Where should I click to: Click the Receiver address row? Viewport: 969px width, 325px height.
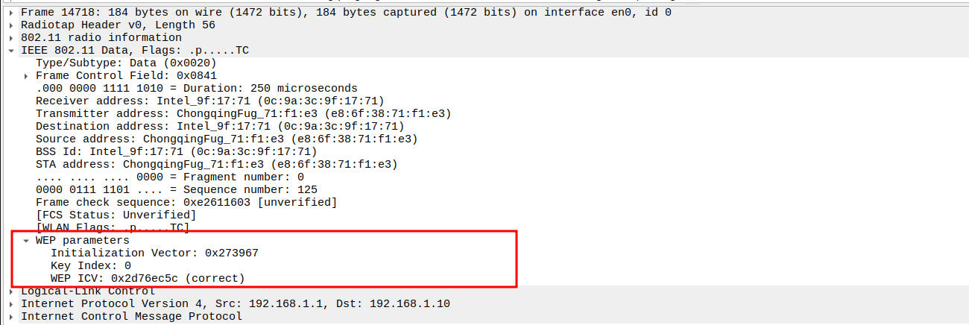(209, 101)
